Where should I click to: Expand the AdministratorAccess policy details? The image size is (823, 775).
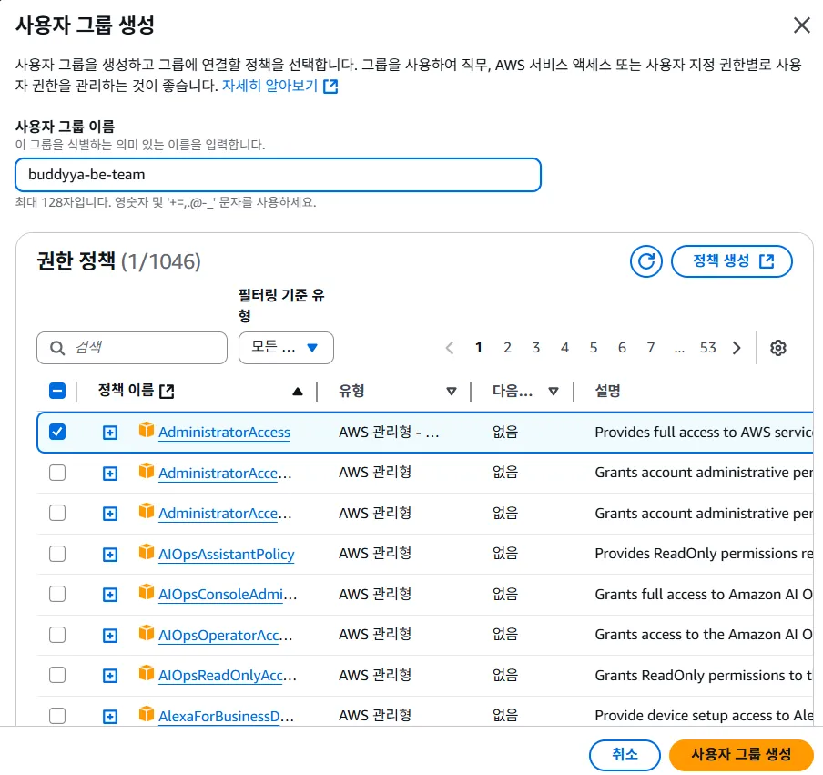(x=109, y=433)
